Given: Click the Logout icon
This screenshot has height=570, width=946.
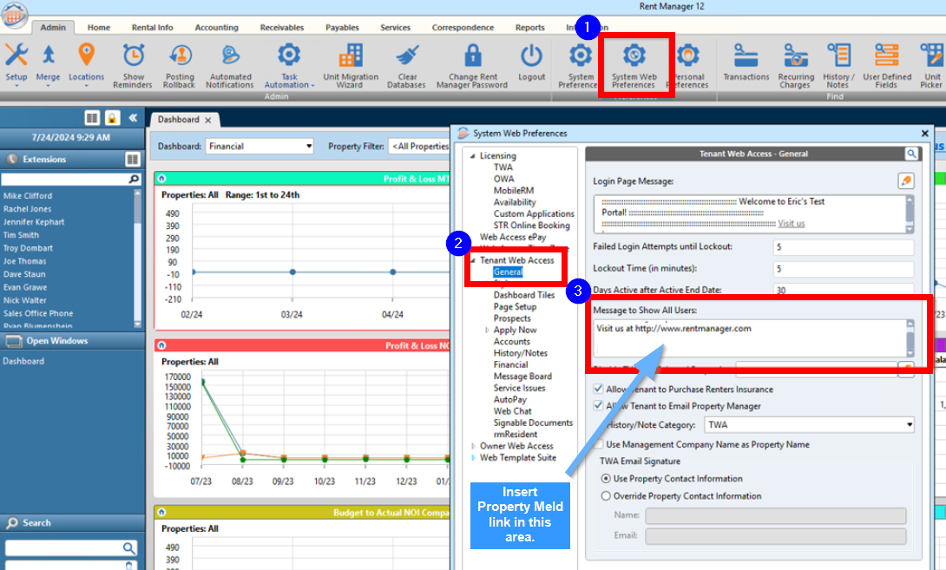Looking at the screenshot, I should [531, 64].
